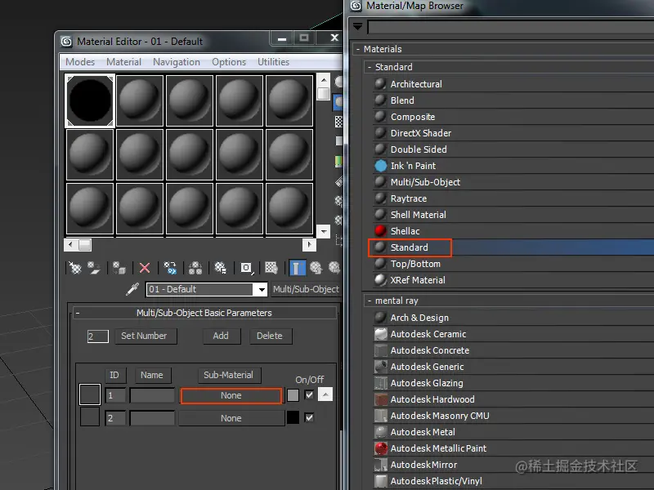Screen dimensions: 654x490
Task: Click the None sub-material button for ID 1
Action: coord(231,395)
